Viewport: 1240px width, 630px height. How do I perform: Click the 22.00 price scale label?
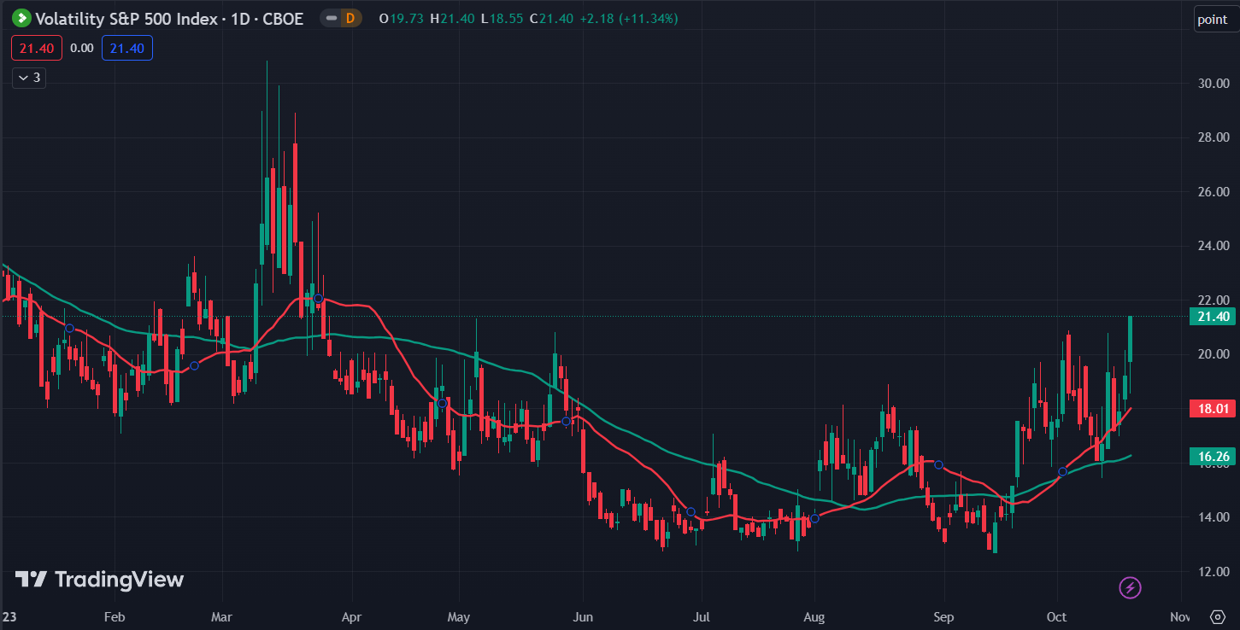click(x=1214, y=300)
